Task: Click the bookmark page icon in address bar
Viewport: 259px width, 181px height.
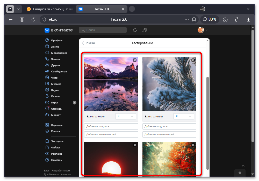Action: pyautogui.click(x=194, y=19)
